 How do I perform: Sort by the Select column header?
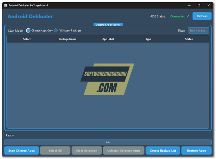tap(27, 39)
